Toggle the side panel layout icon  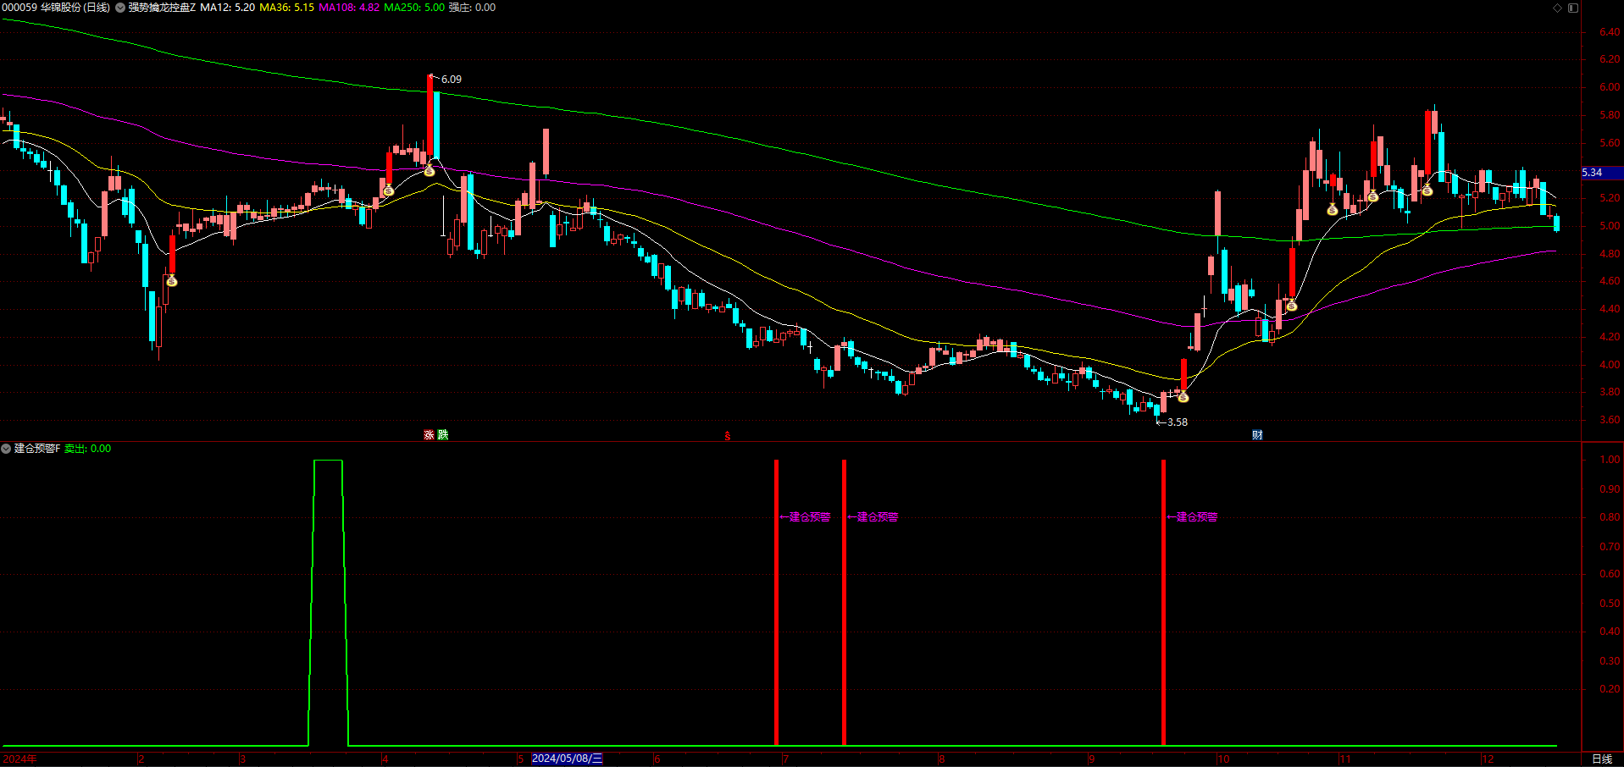[1573, 8]
